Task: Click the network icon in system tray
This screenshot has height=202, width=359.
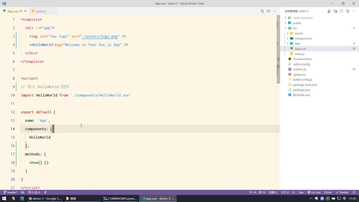Action: click(x=339, y=198)
